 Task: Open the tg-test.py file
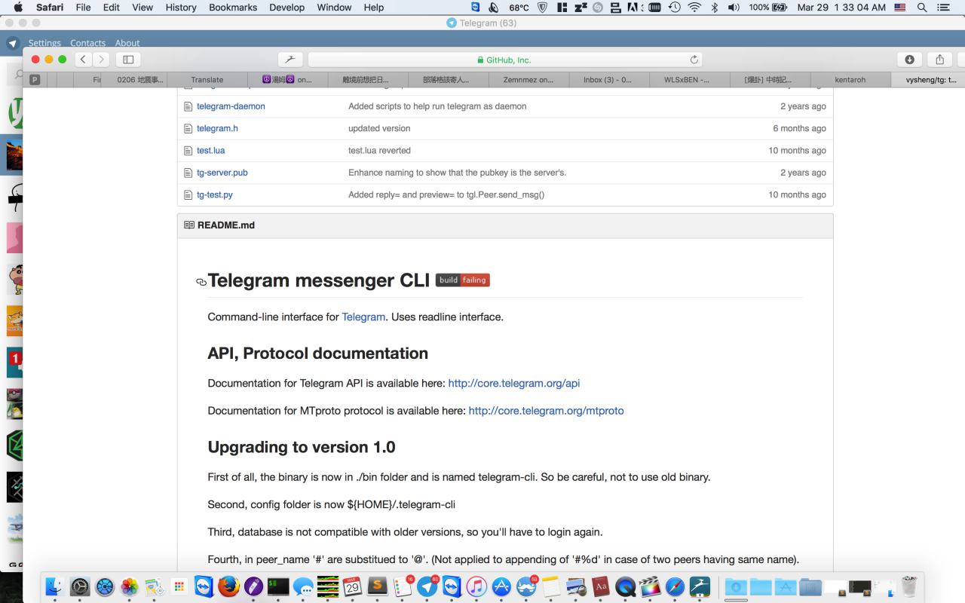(x=215, y=194)
